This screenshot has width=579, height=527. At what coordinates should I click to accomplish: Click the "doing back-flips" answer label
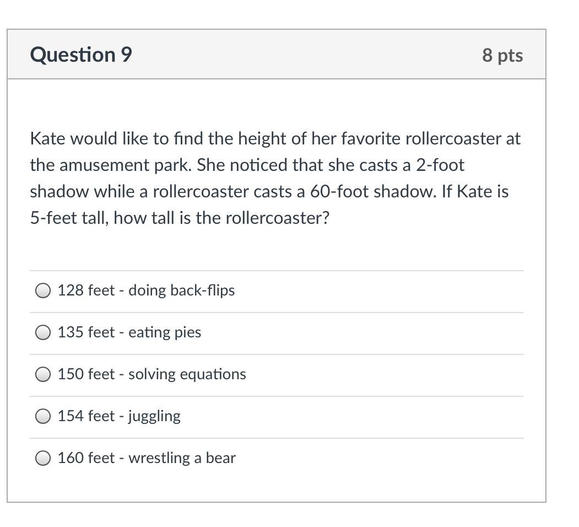pos(181,291)
